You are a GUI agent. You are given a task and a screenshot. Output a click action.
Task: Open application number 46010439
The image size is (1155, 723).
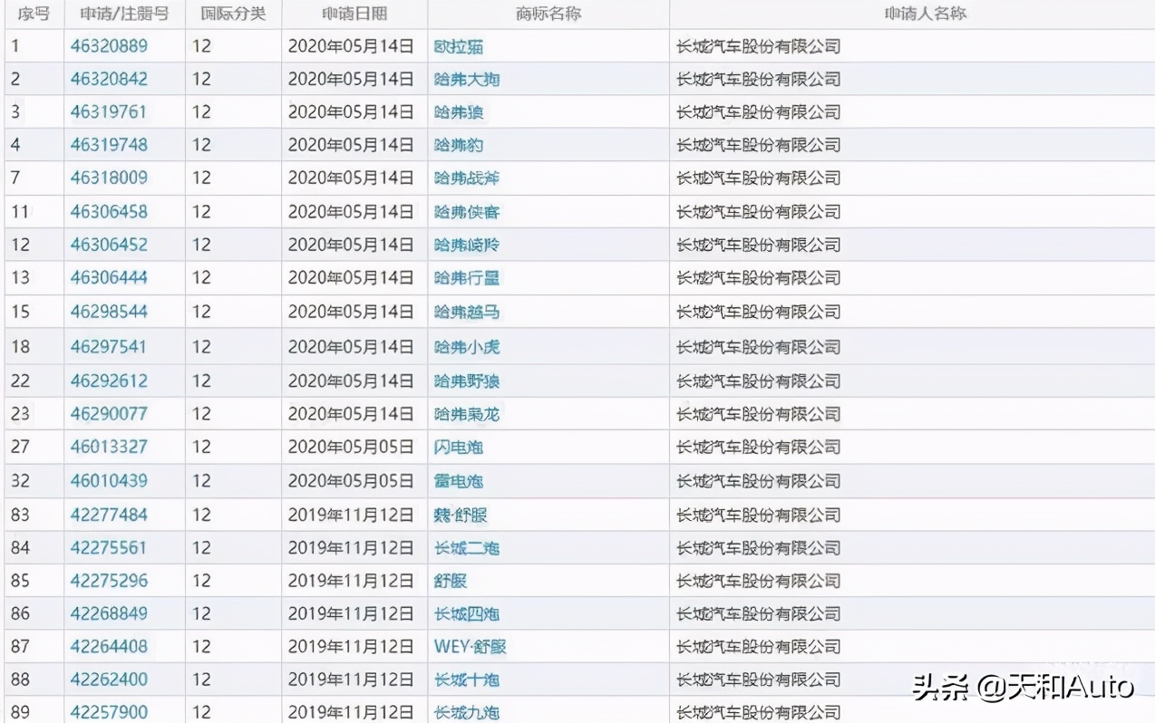109,480
